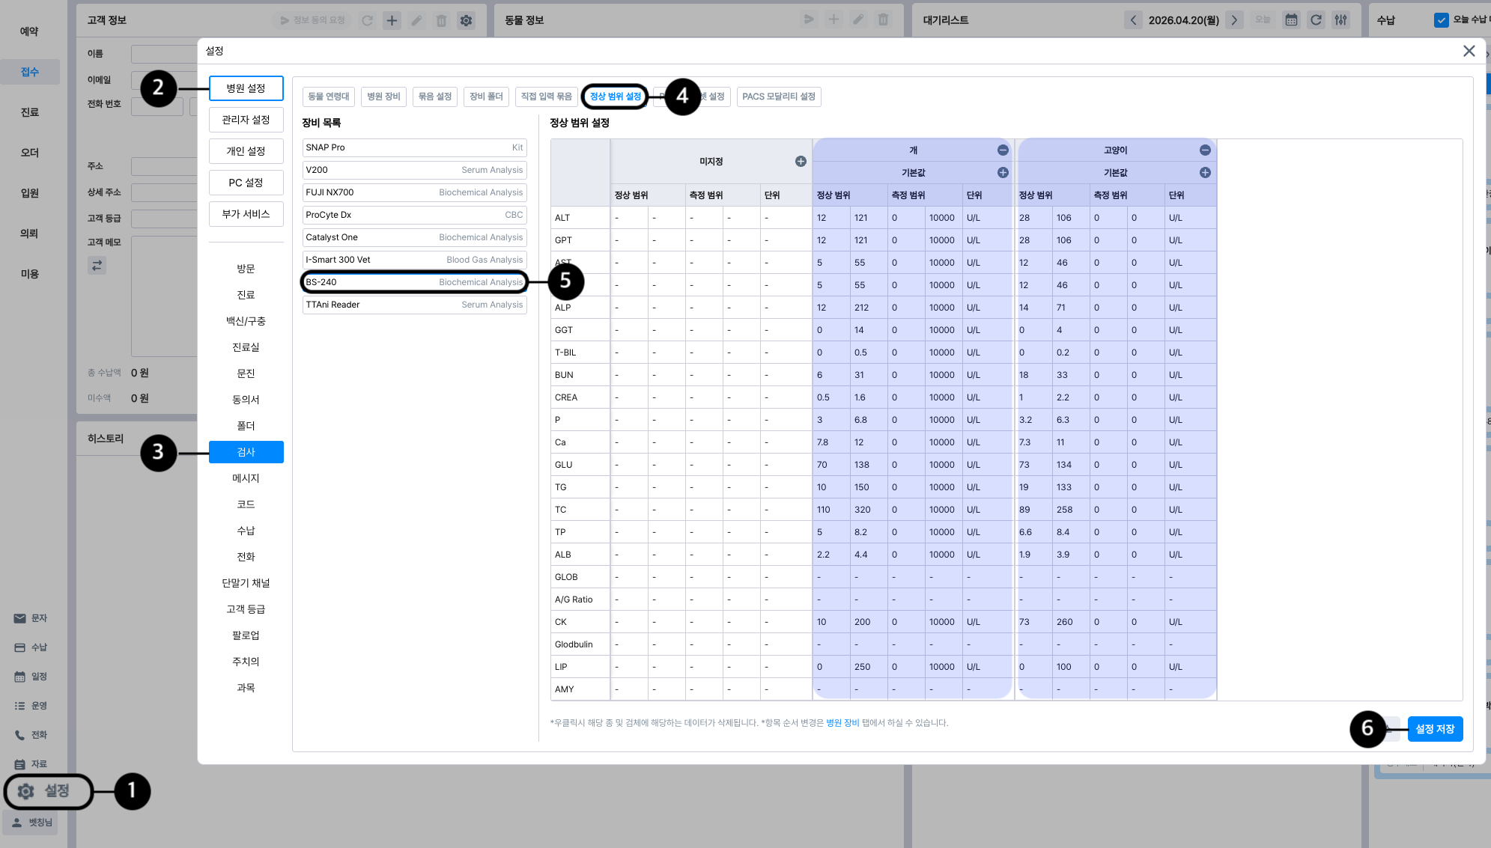The height and width of the screenshot is (848, 1491).
Task: Click the plus icon beside 미지정 header
Action: [x=801, y=162]
